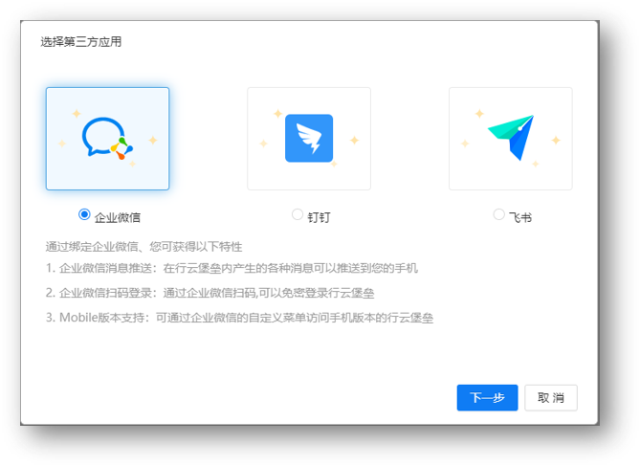Click the sparkle star right of 钉钉 logo
640x466 pixels.
pos(354,140)
